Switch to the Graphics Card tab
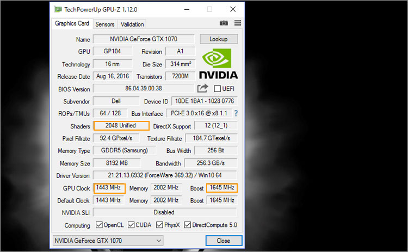408x252 pixels. pyautogui.click(x=72, y=23)
